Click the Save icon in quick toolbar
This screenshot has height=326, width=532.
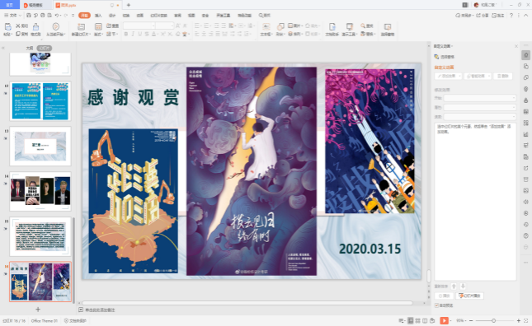[x=29, y=16]
